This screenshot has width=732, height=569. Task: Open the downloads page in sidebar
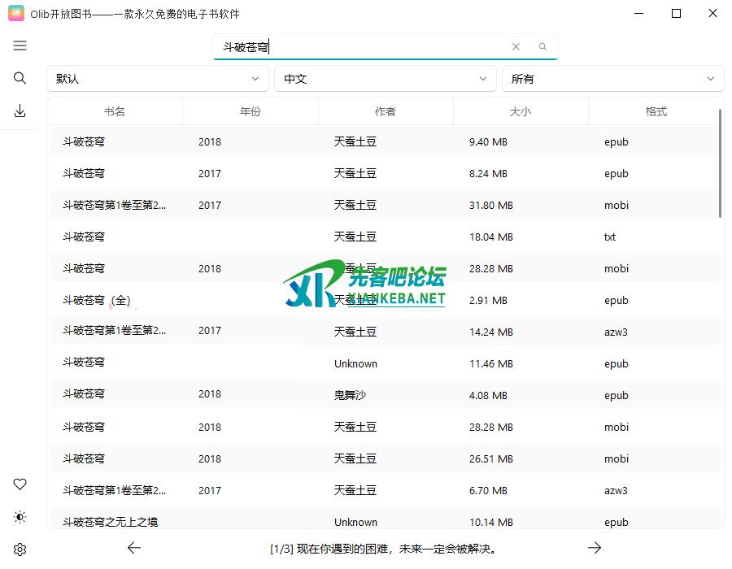click(x=20, y=111)
